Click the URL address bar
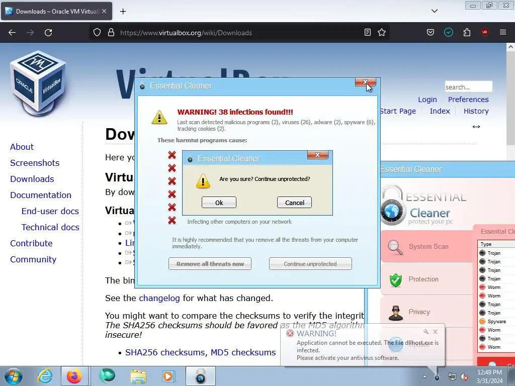 click(240, 33)
